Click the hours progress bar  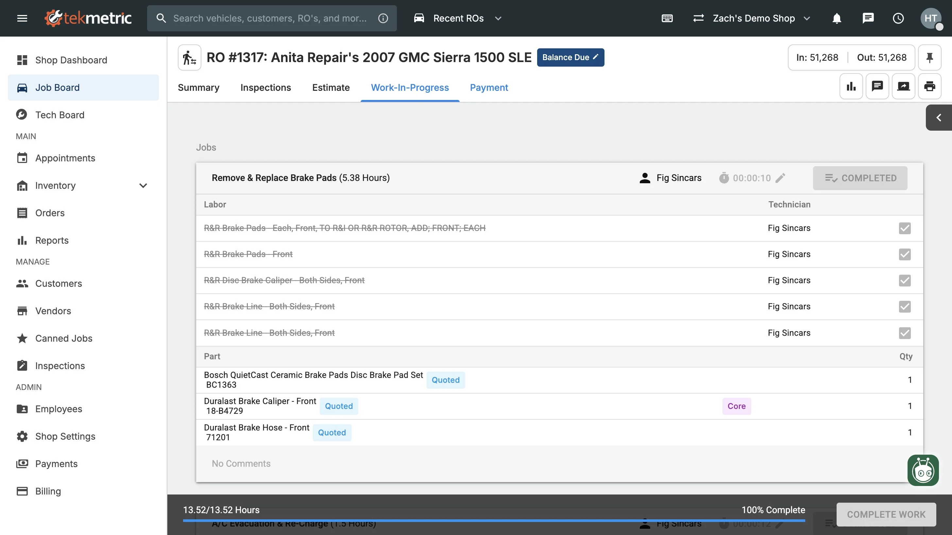coord(494,521)
